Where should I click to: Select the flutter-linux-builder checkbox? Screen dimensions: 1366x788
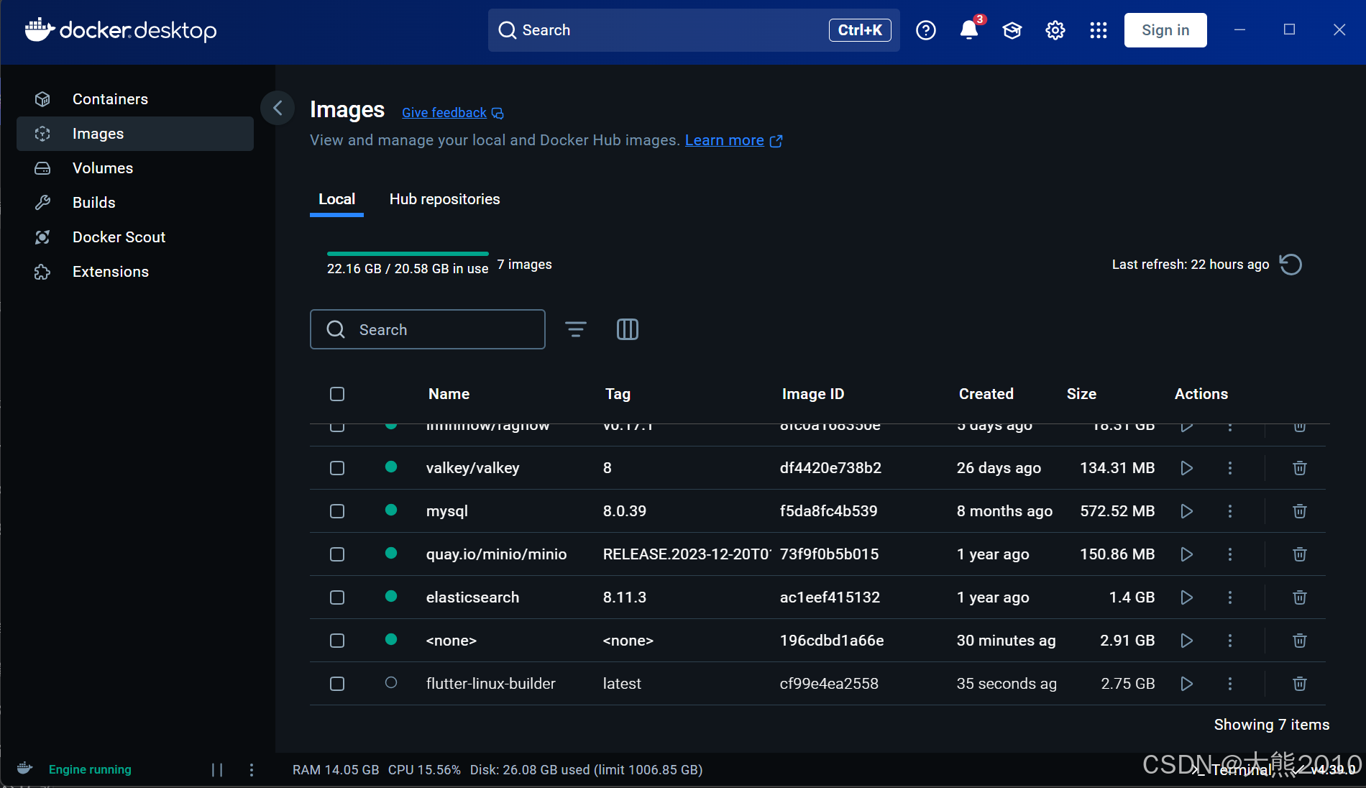[x=336, y=684]
